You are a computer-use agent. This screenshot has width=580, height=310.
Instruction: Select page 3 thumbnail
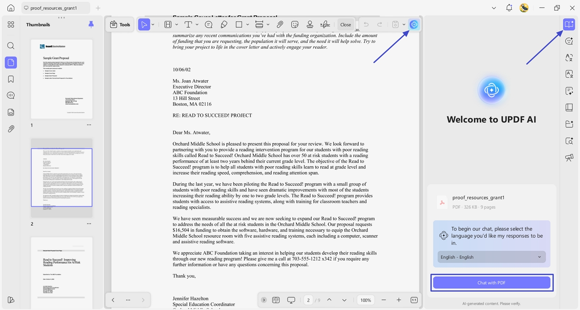(62, 273)
